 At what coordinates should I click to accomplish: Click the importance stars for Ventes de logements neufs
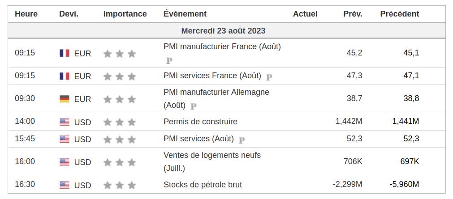tap(119, 162)
